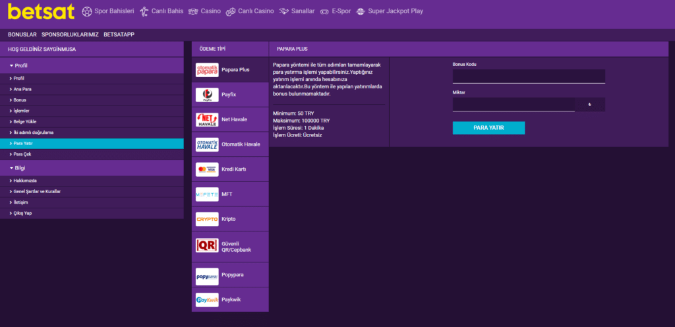The width and height of the screenshot is (675, 327).
Task: Select MFT payment method
Action: (x=230, y=194)
